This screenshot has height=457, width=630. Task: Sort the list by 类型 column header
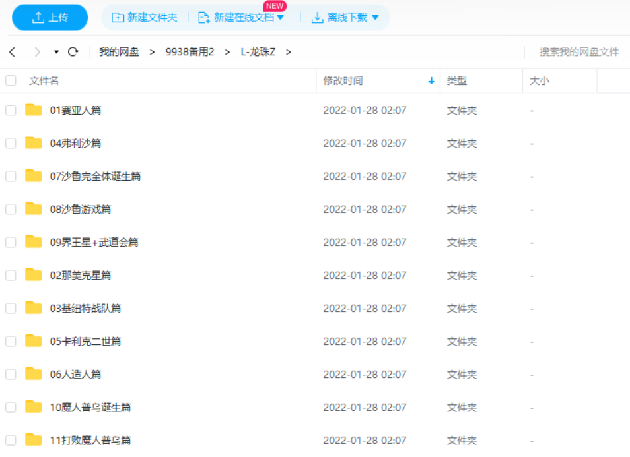[x=457, y=80]
